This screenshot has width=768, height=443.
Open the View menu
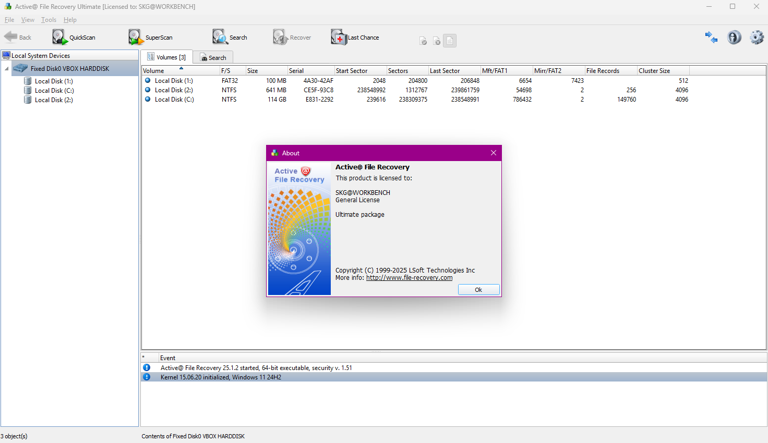[28, 20]
